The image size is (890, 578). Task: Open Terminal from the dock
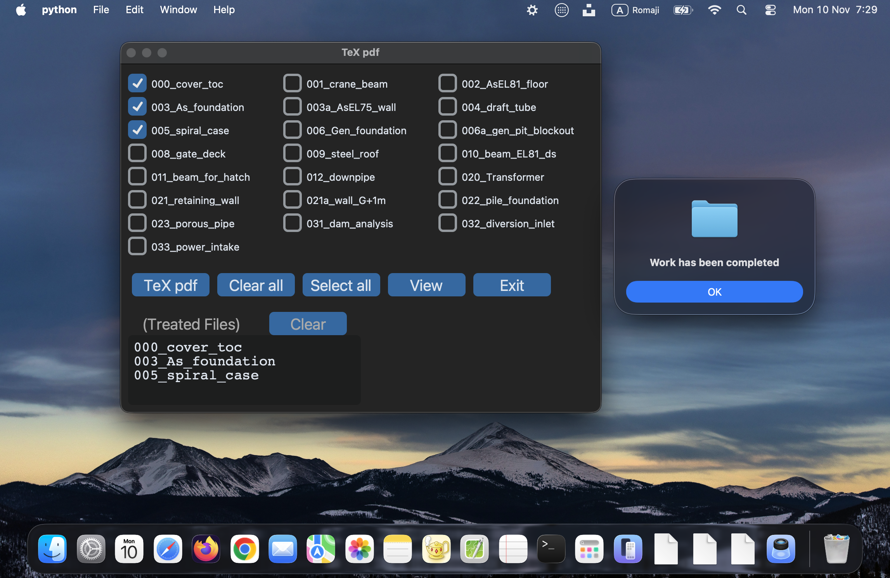pos(551,549)
